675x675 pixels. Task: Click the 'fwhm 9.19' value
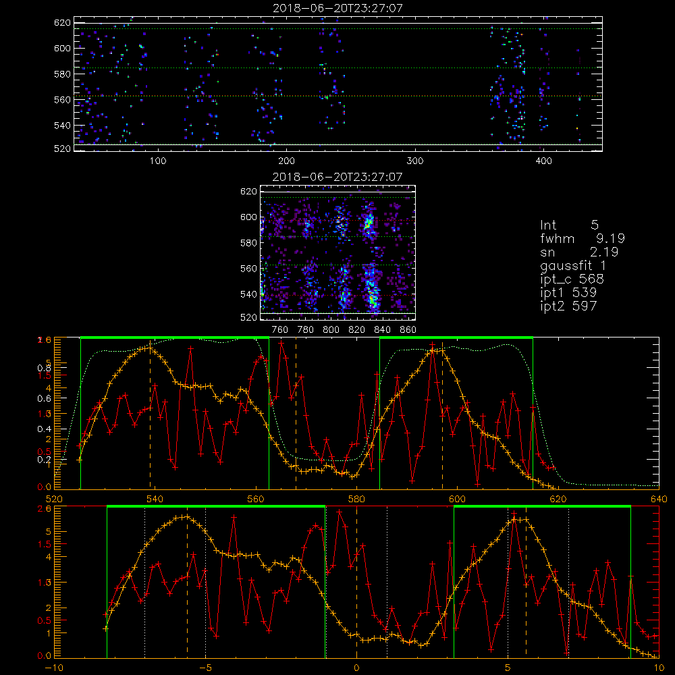(583, 238)
